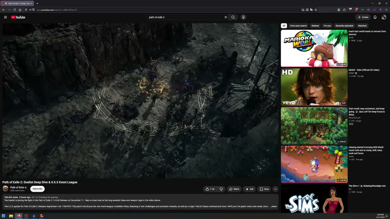Screen dimensions: 390x219
Task: Open the Firefox application menu
Action: click(386, 10)
